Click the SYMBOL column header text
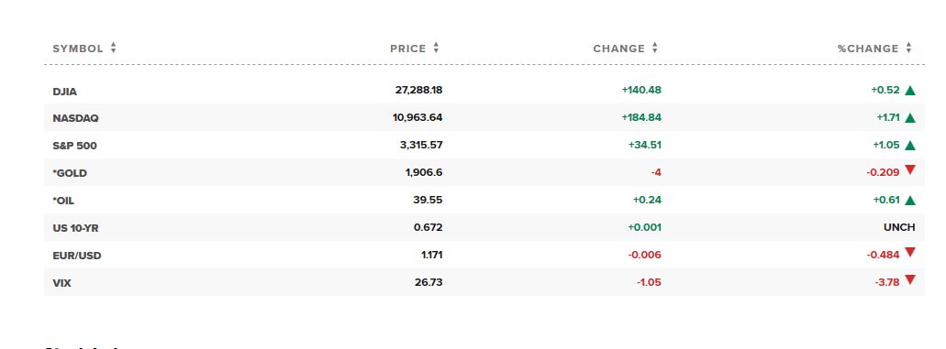This screenshot has height=349, width=946. [x=78, y=49]
